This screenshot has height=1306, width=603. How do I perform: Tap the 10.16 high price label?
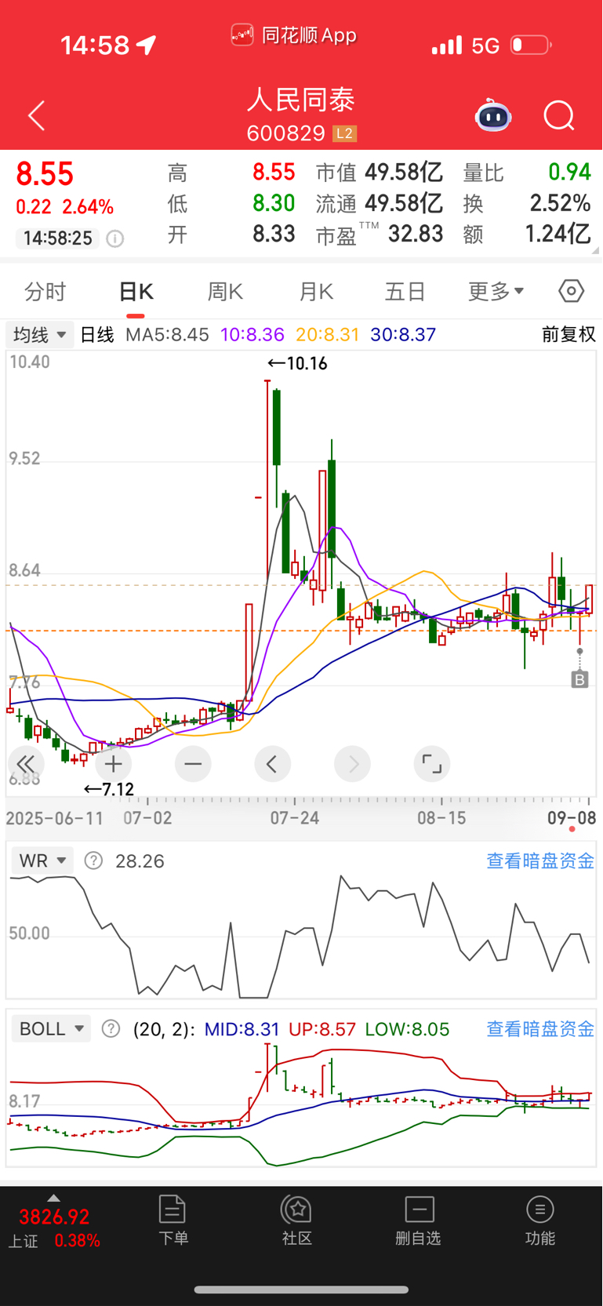297,363
